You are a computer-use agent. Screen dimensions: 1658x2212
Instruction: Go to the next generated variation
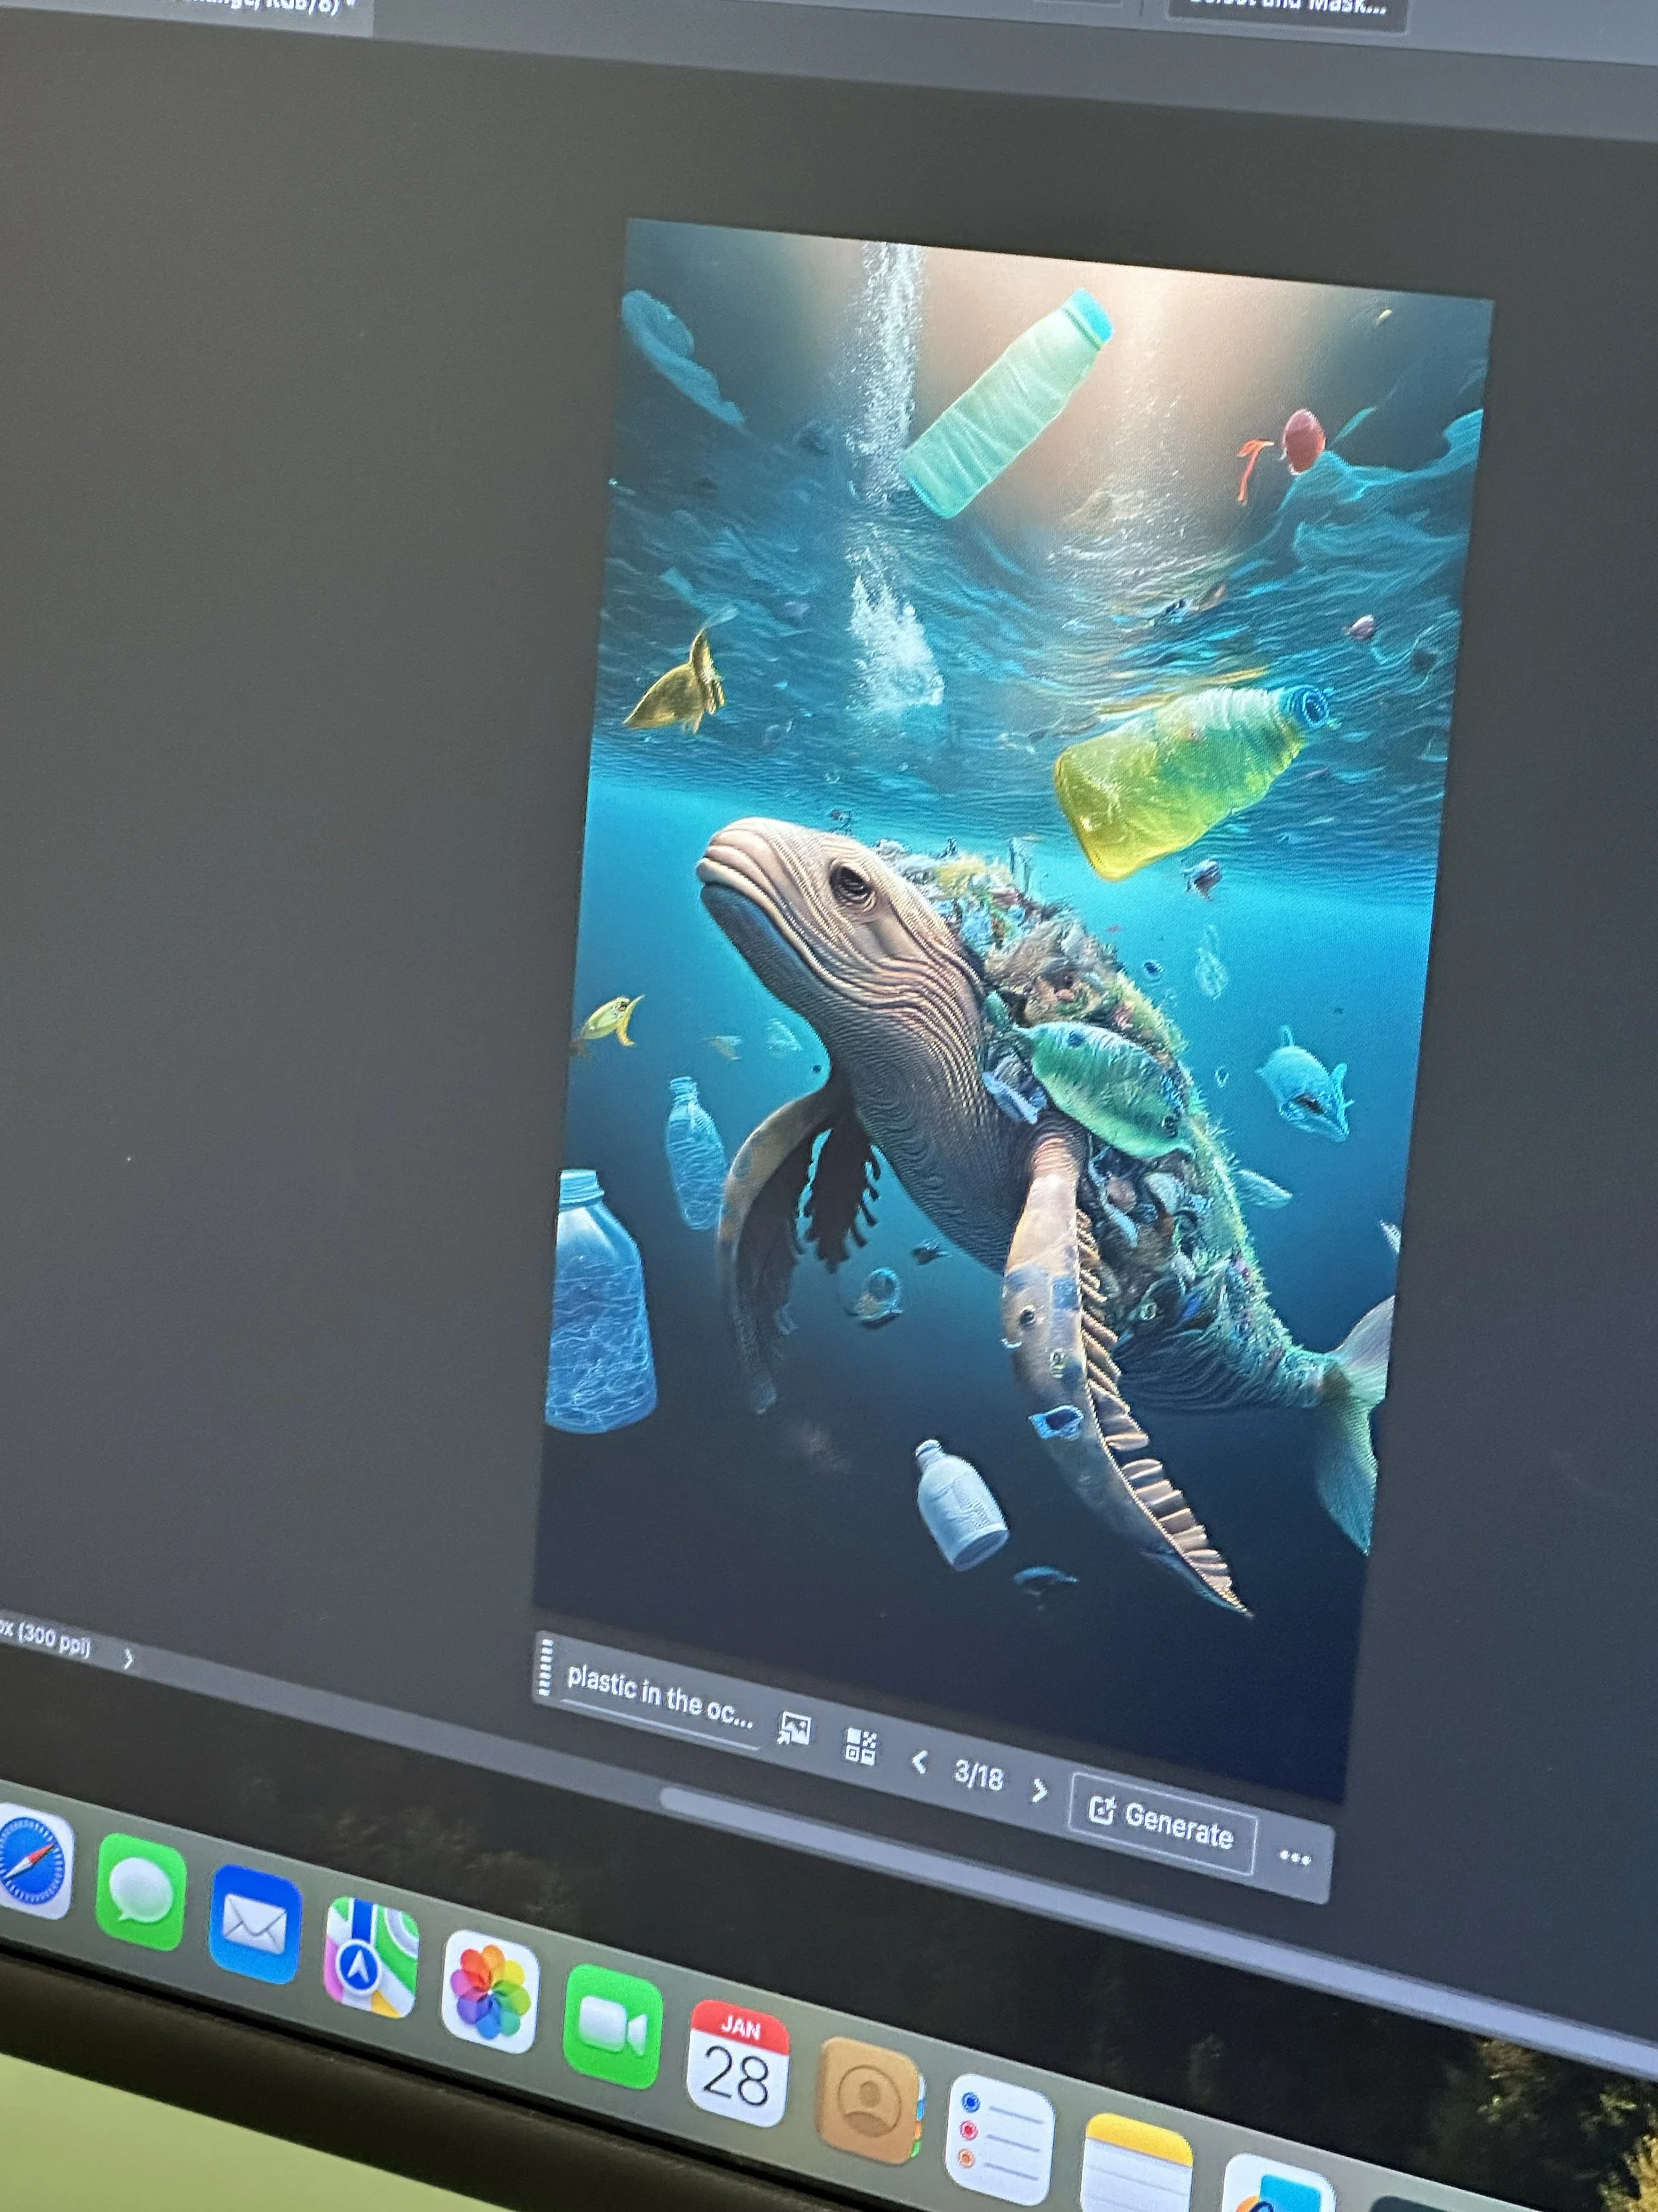pyautogui.click(x=1039, y=1790)
